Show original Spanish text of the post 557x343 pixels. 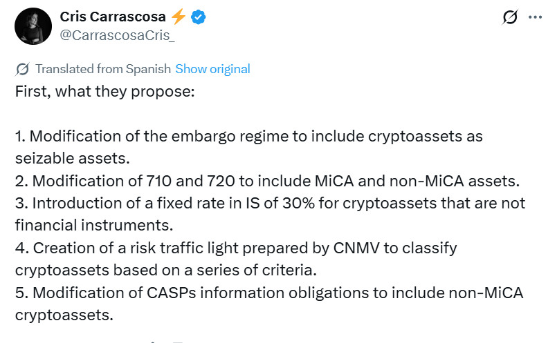click(x=212, y=69)
